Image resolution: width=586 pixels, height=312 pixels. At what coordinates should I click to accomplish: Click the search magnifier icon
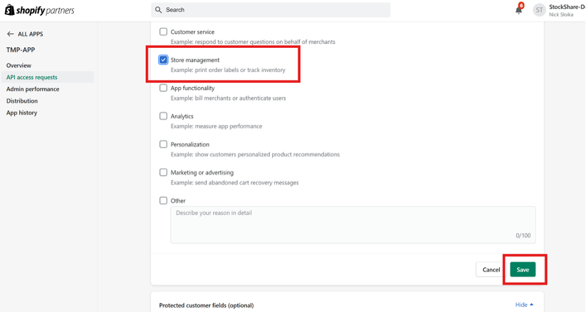(158, 10)
